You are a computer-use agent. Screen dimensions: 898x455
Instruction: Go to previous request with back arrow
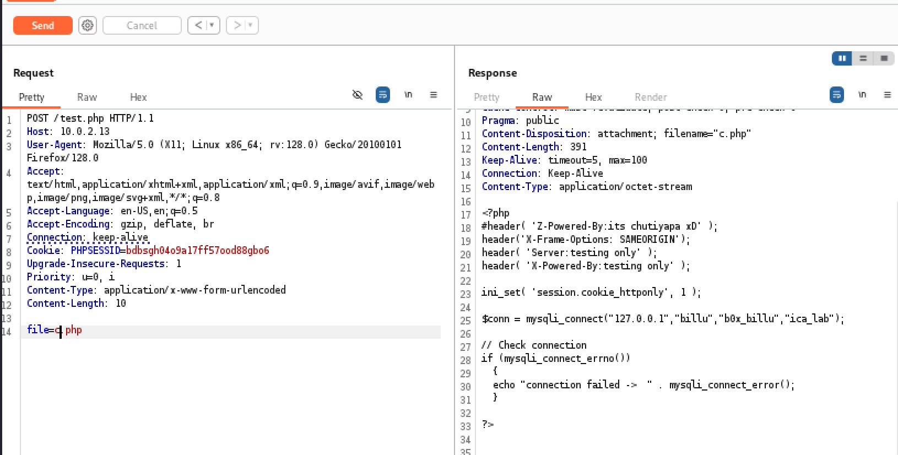198,25
